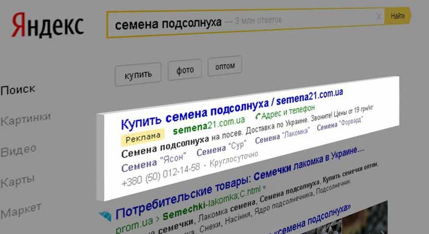
Task: Open sitelink Семена "Лакомка"
Action: click(x=282, y=136)
